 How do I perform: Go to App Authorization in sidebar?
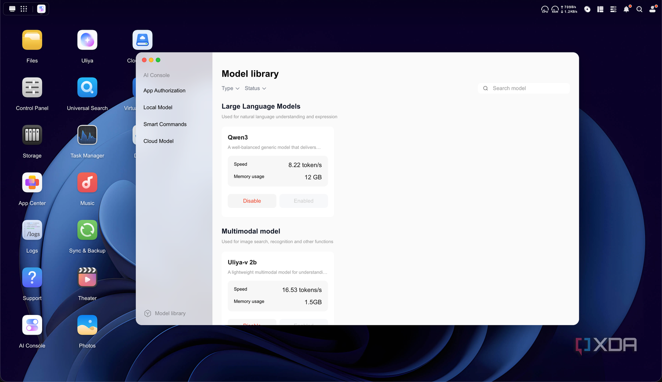[x=164, y=91]
